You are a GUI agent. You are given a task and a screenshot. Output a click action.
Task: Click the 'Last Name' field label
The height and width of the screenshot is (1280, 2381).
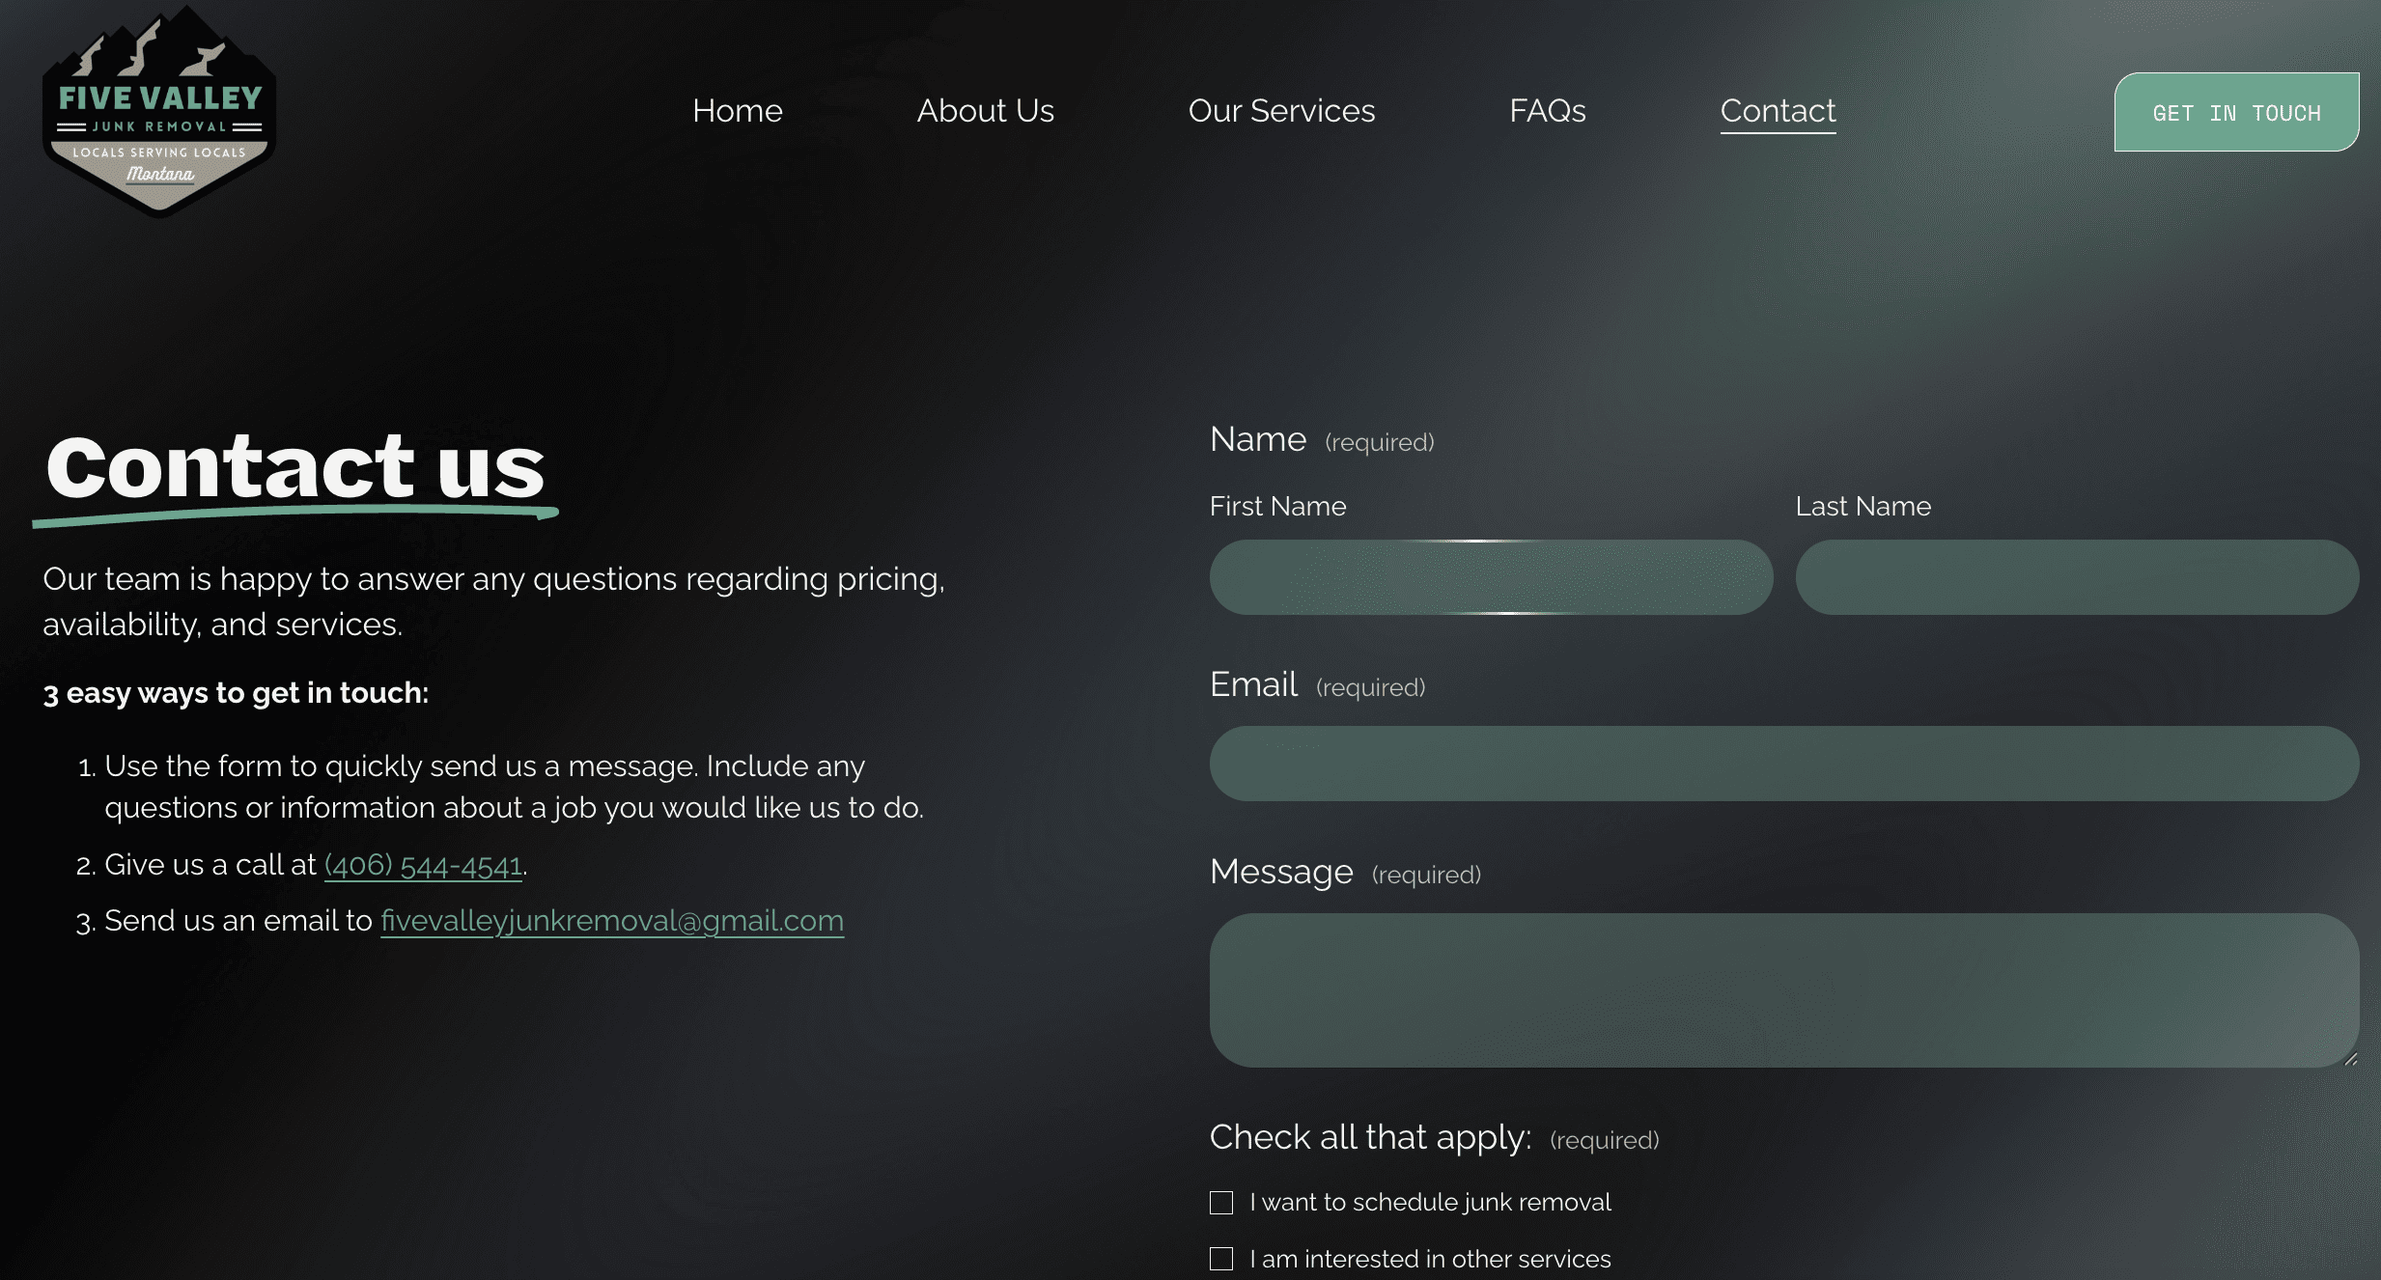pyautogui.click(x=1863, y=506)
